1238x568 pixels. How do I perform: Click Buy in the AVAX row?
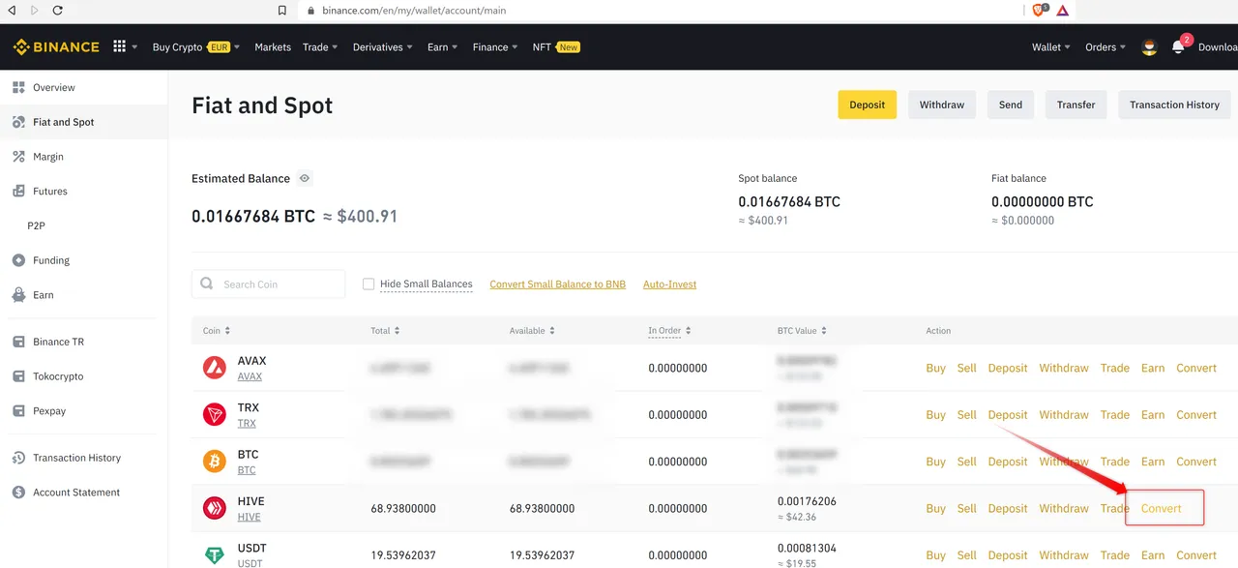click(935, 368)
